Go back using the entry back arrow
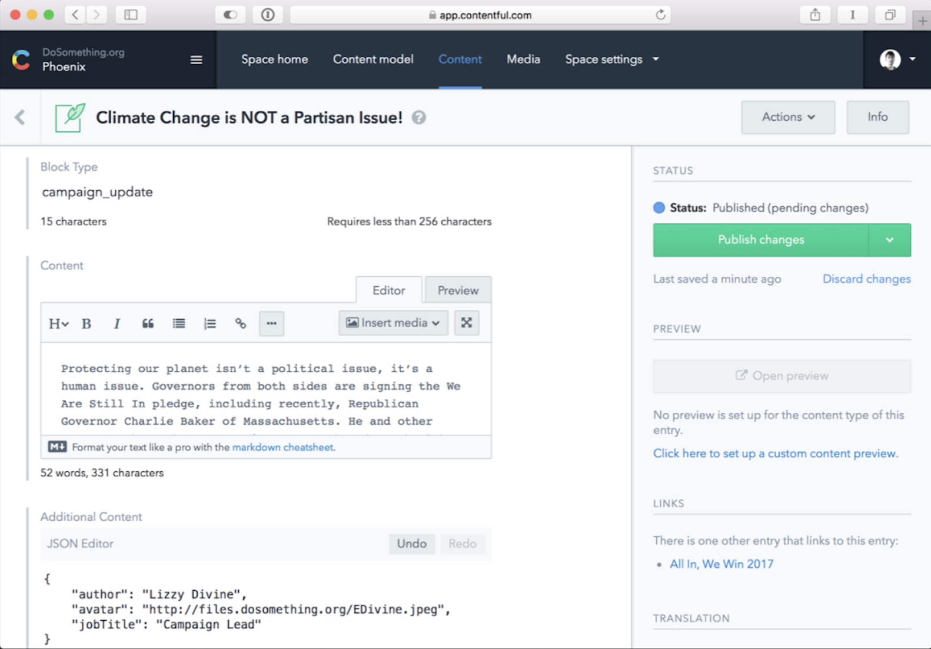Screen dimensions: 931x649 (20, 117)
